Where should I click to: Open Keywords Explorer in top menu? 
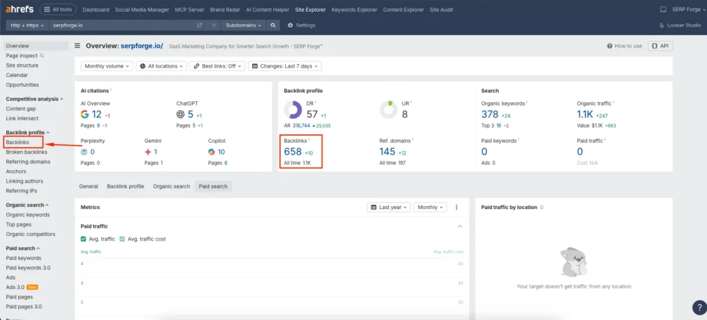[x=353, y=10]
